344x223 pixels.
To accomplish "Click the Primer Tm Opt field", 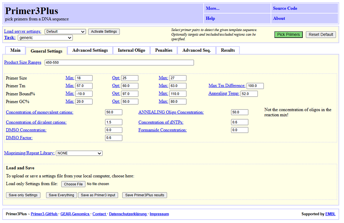I will (130, 86).
